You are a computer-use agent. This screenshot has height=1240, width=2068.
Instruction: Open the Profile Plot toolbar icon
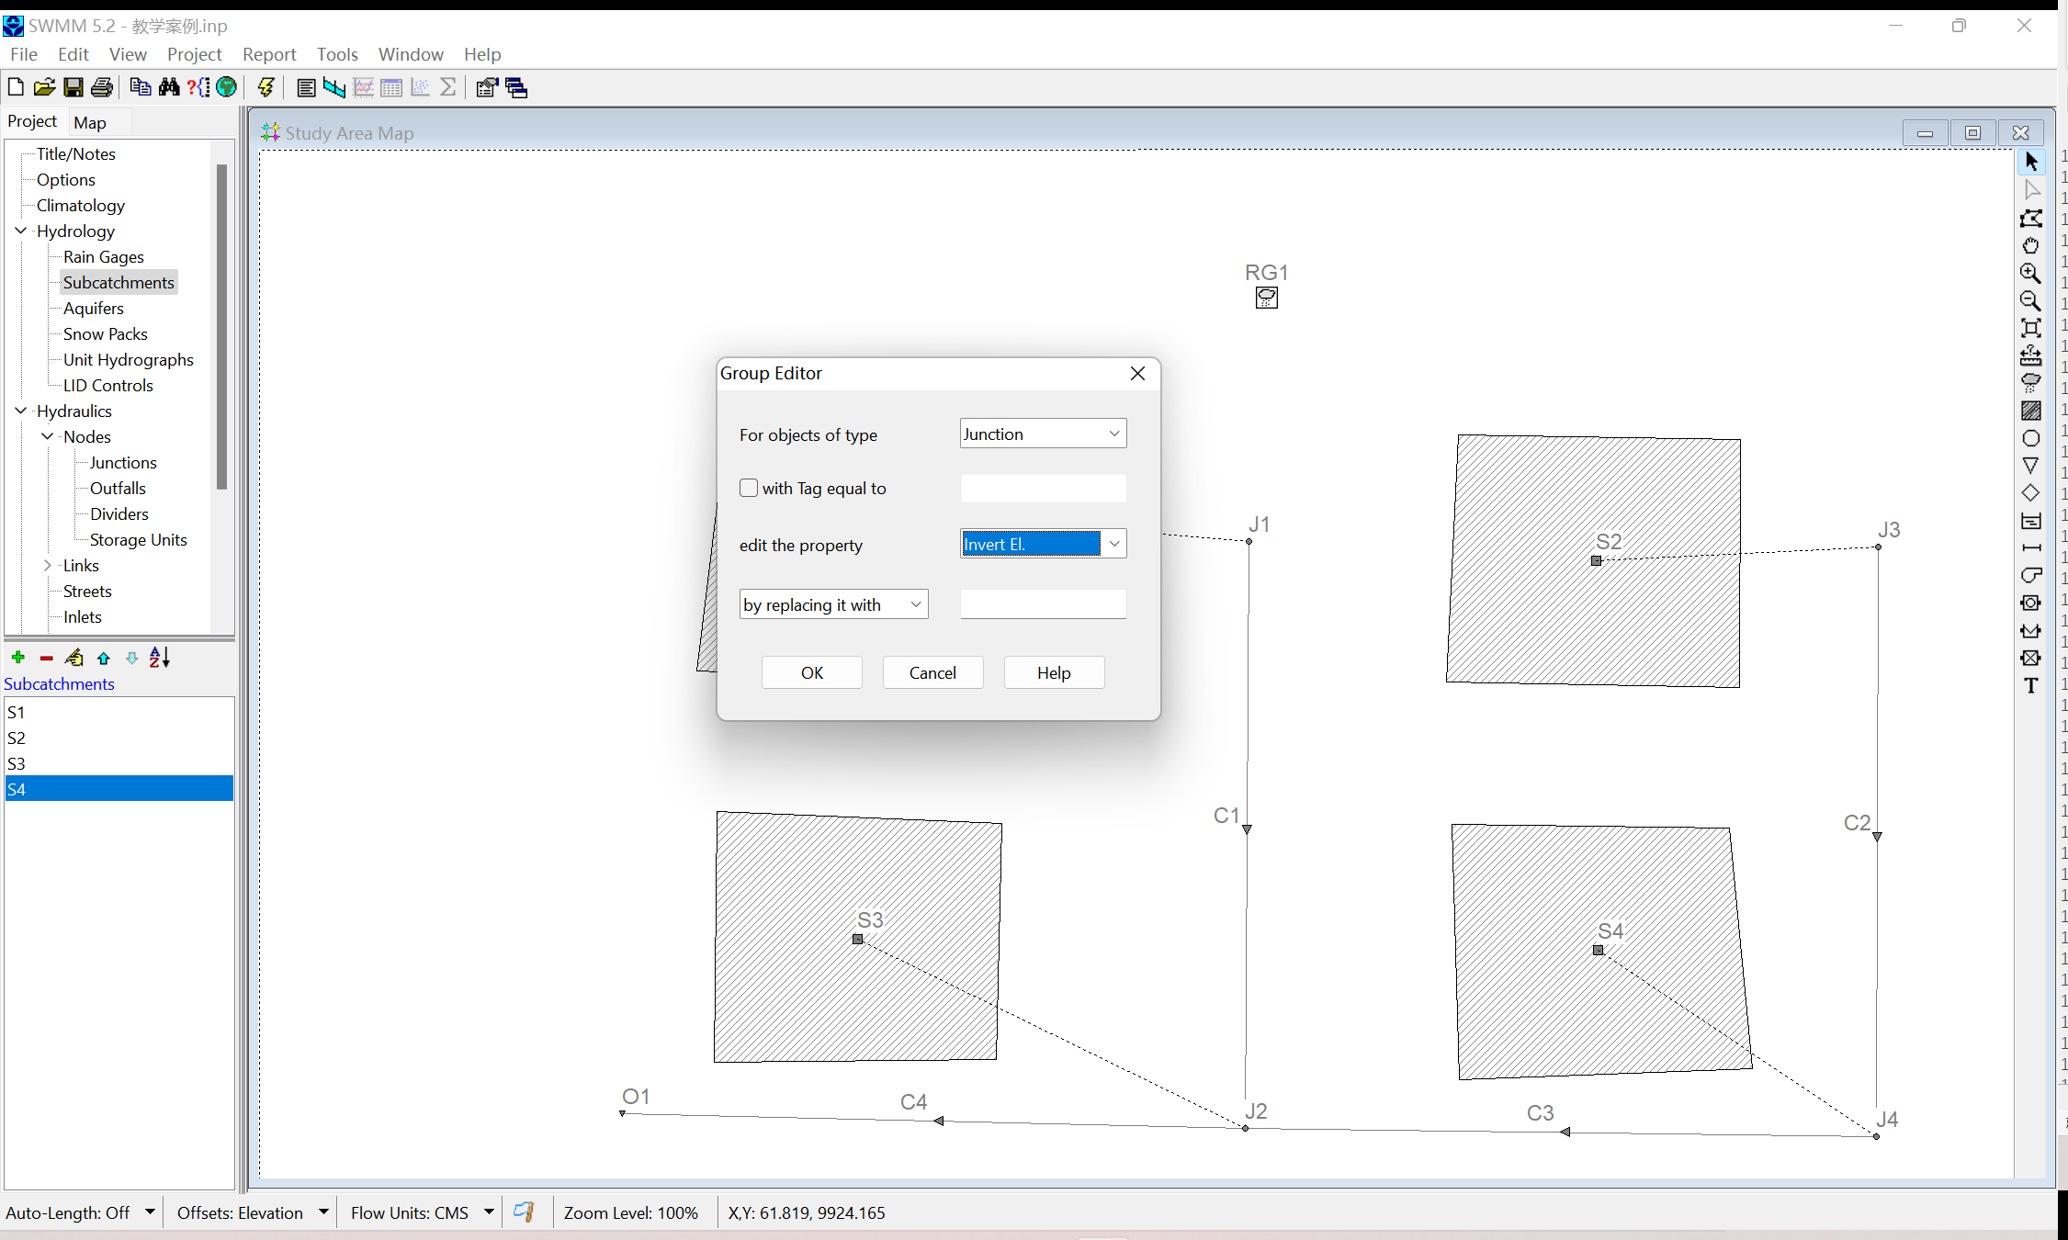click(334, 87)
